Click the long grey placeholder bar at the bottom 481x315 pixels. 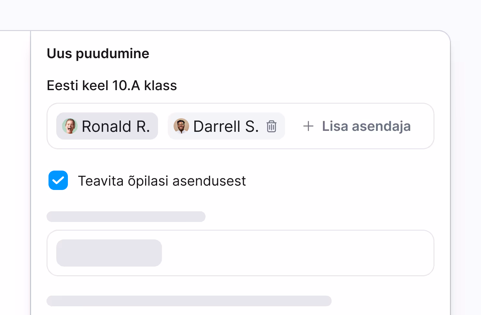pyautogui.click(x=189, y=301)
